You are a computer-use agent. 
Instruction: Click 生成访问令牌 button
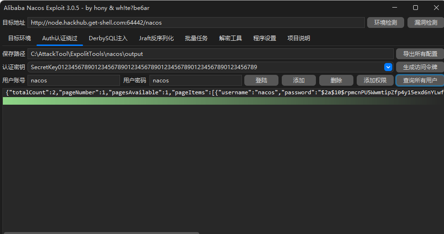(420, 67)
